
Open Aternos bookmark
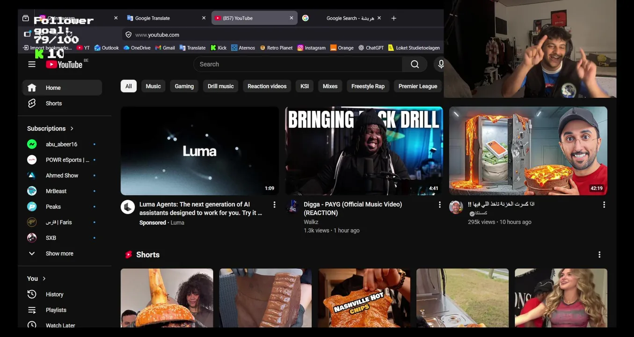pyautogui.click(x=243, y=48)
